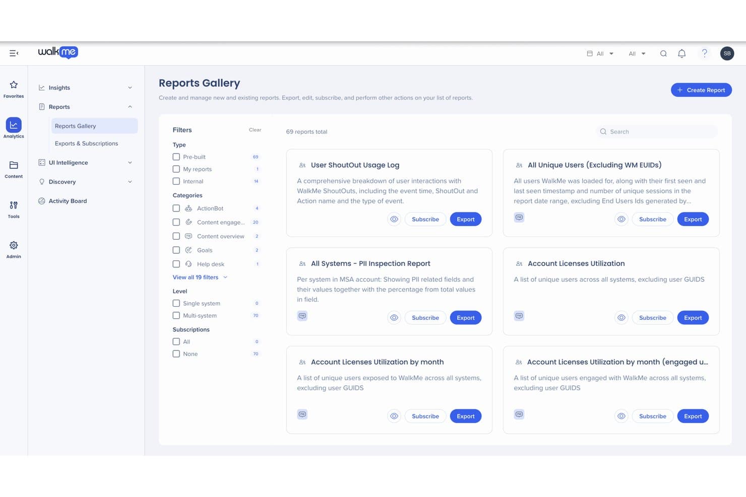The width and height of the screenshot is (746, 497).
Task: Click the Create Report button
Action: pyautogui.click(x=701, y=90)
